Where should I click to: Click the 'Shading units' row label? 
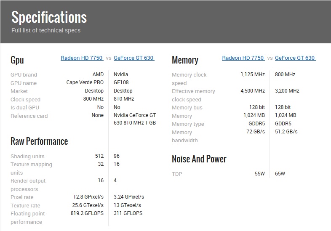(27, 157)
